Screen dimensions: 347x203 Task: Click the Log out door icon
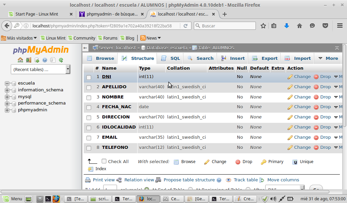[28, 60]
